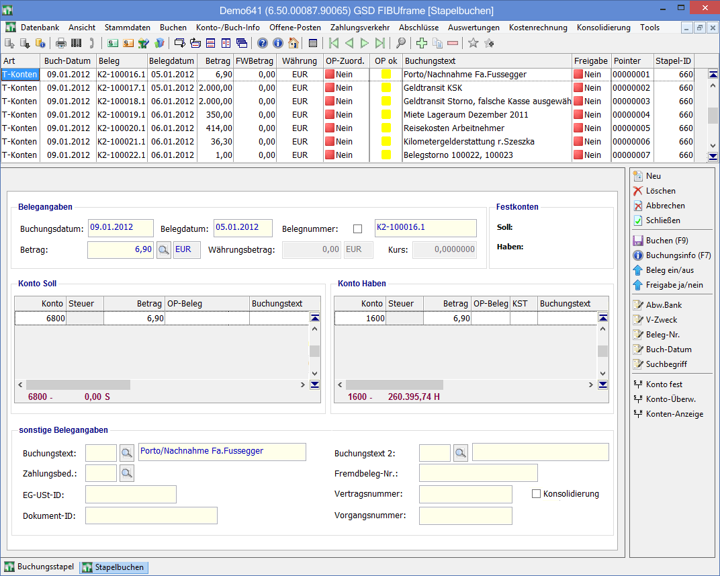Open the lookup magnifier next to Betrag
720x576 pixels.
163,251
